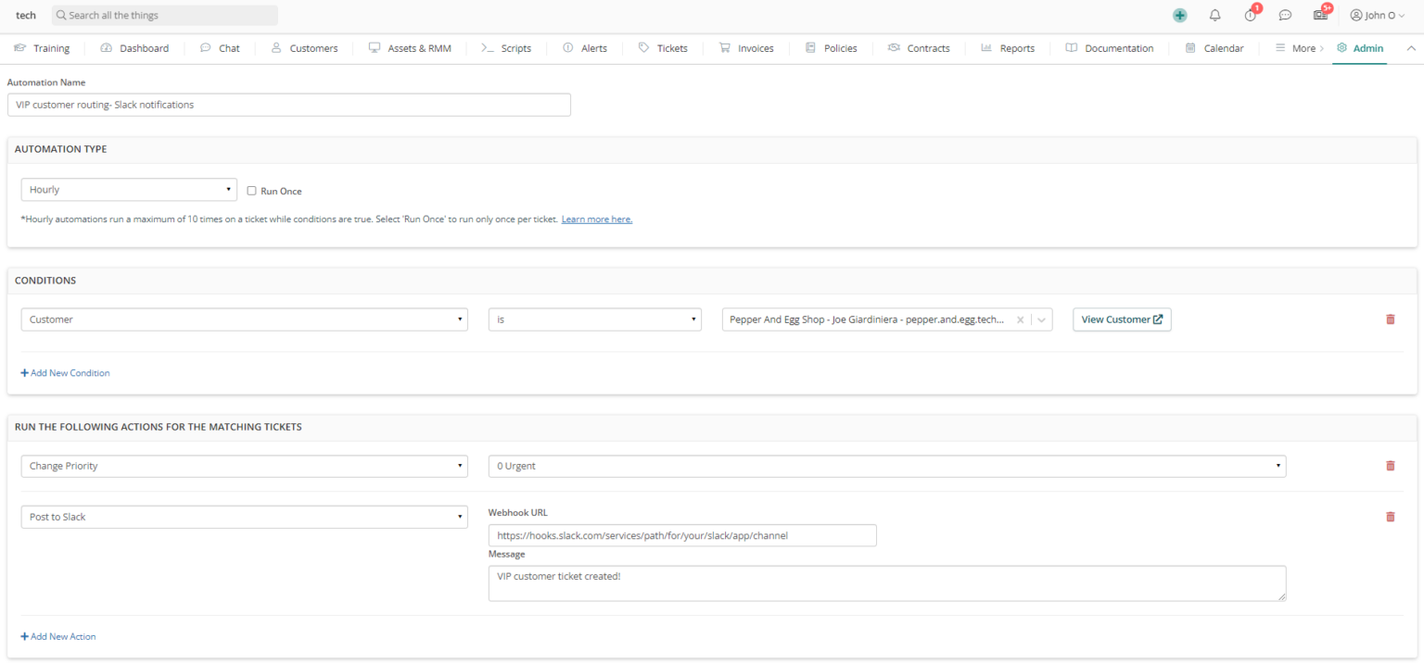Click the View Customer button

[x=1122, y=319]
